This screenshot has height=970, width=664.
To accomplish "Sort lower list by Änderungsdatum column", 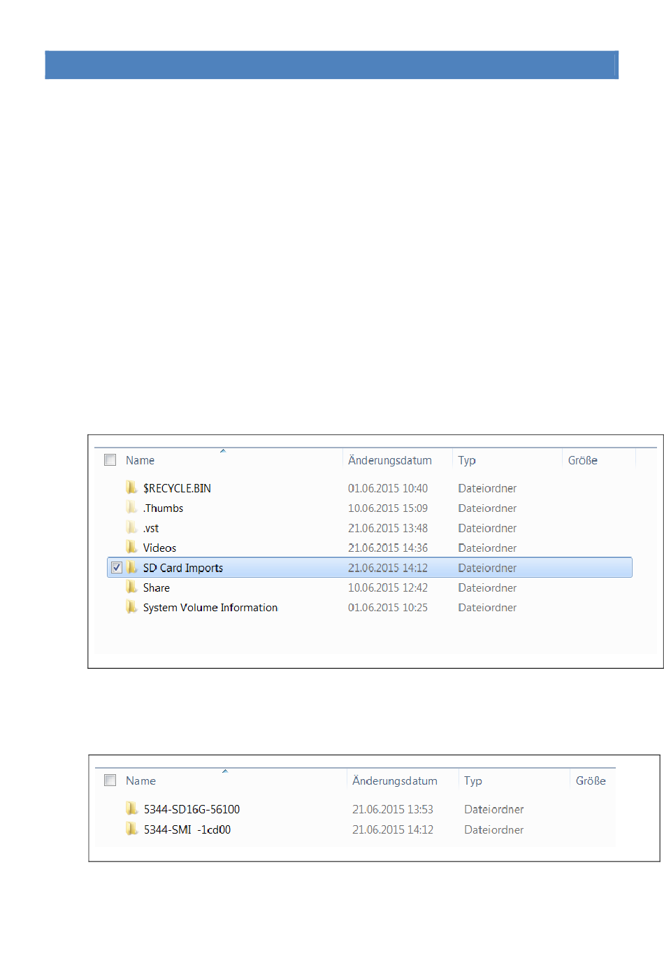I will (395, 780).
